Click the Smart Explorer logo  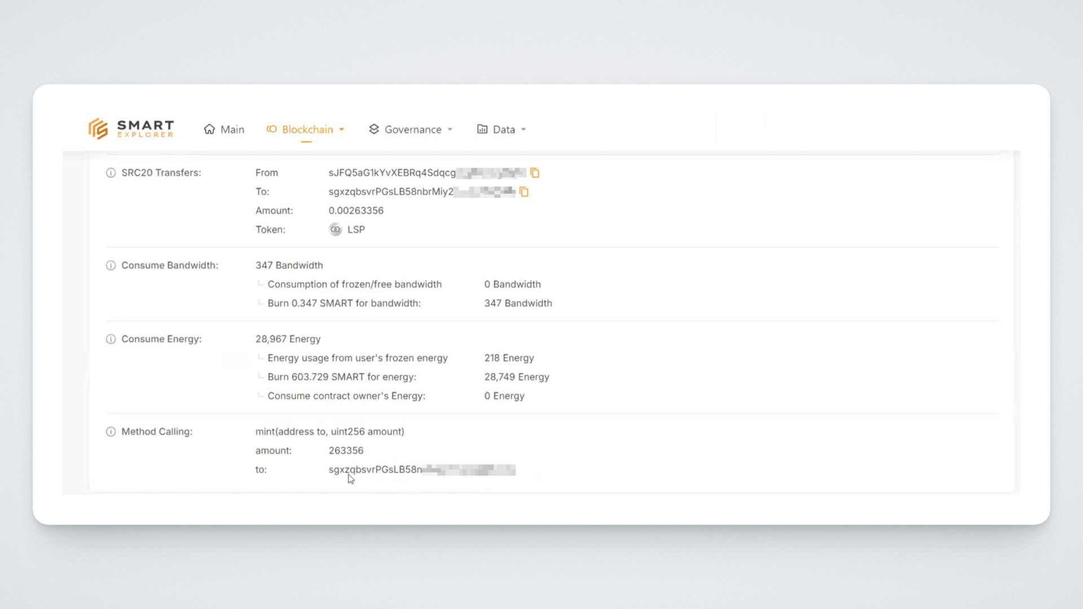(x=131, y=129)
